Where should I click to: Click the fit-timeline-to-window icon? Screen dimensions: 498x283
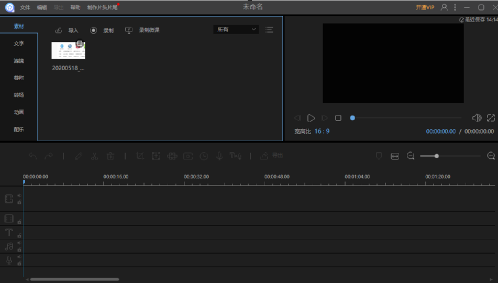point(395,156)
